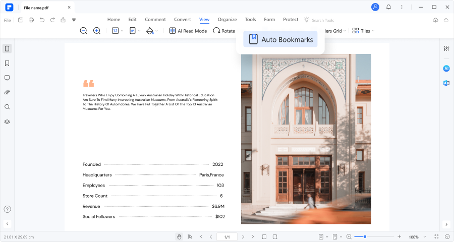Click the Print icon
This screenshot has width=454, height=242.
[x=31, y=20]
